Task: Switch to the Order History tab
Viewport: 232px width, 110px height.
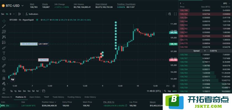Action: click(x=90, y=97)
